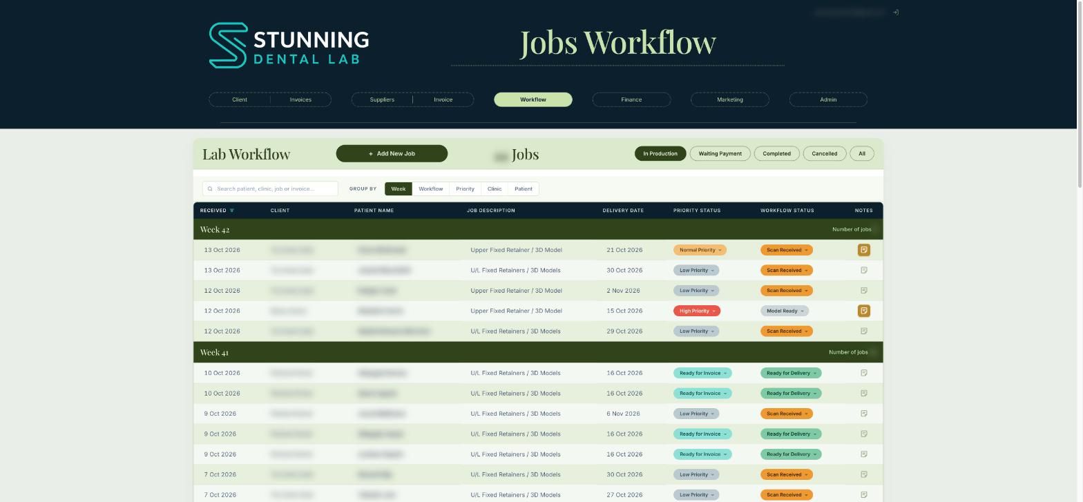Open the Scan Received dropdown for the 29 Oct 2026 delivery

[787, 331]
